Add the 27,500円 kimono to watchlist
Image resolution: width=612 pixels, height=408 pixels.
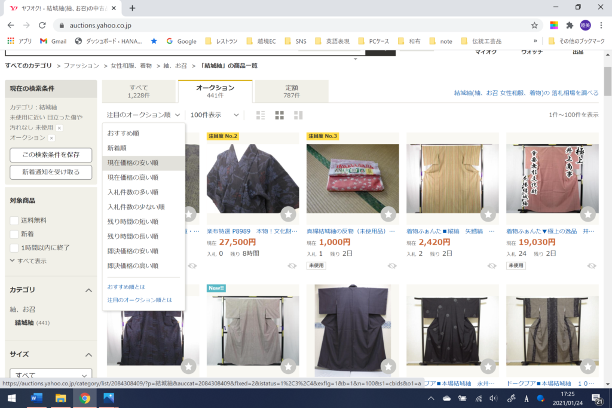(x=289, y=214)
